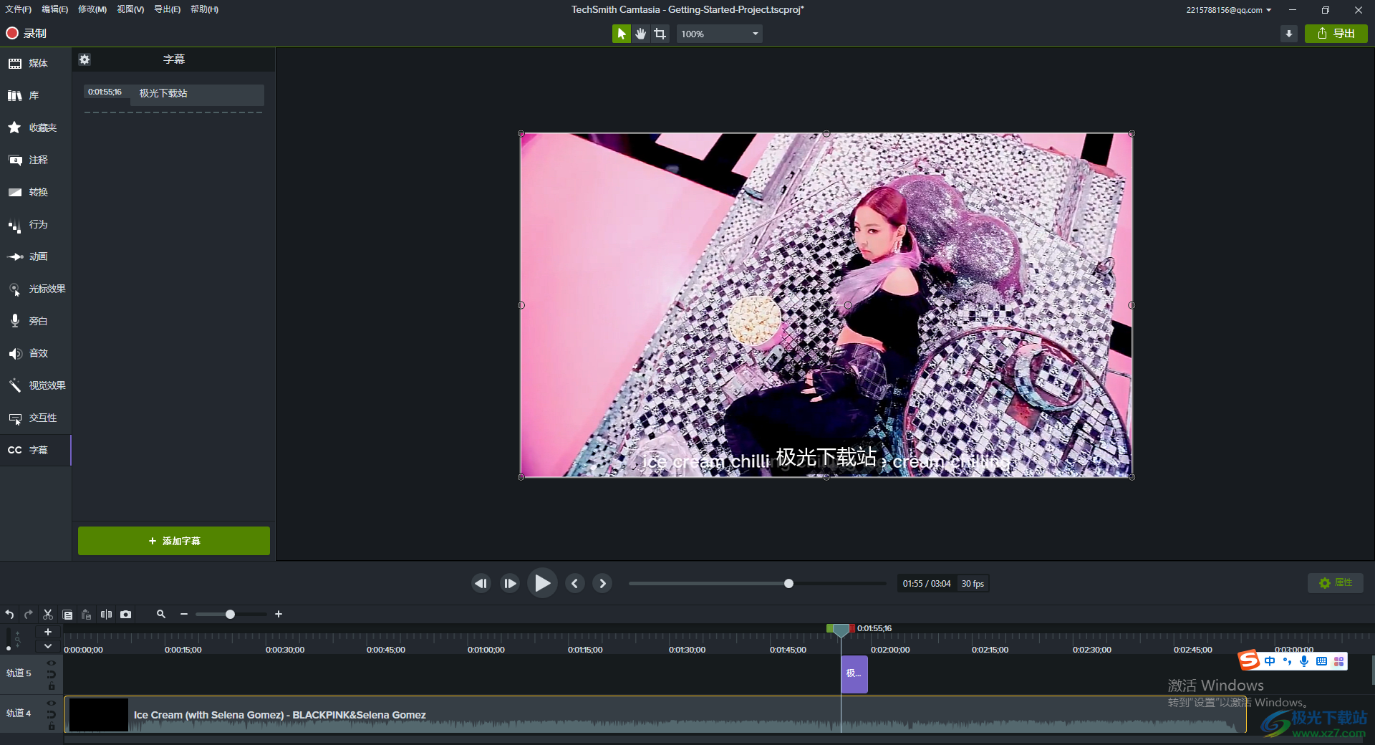Copy the selected timeline clip
Screen dimensions: 1375x745
point(67,615)
